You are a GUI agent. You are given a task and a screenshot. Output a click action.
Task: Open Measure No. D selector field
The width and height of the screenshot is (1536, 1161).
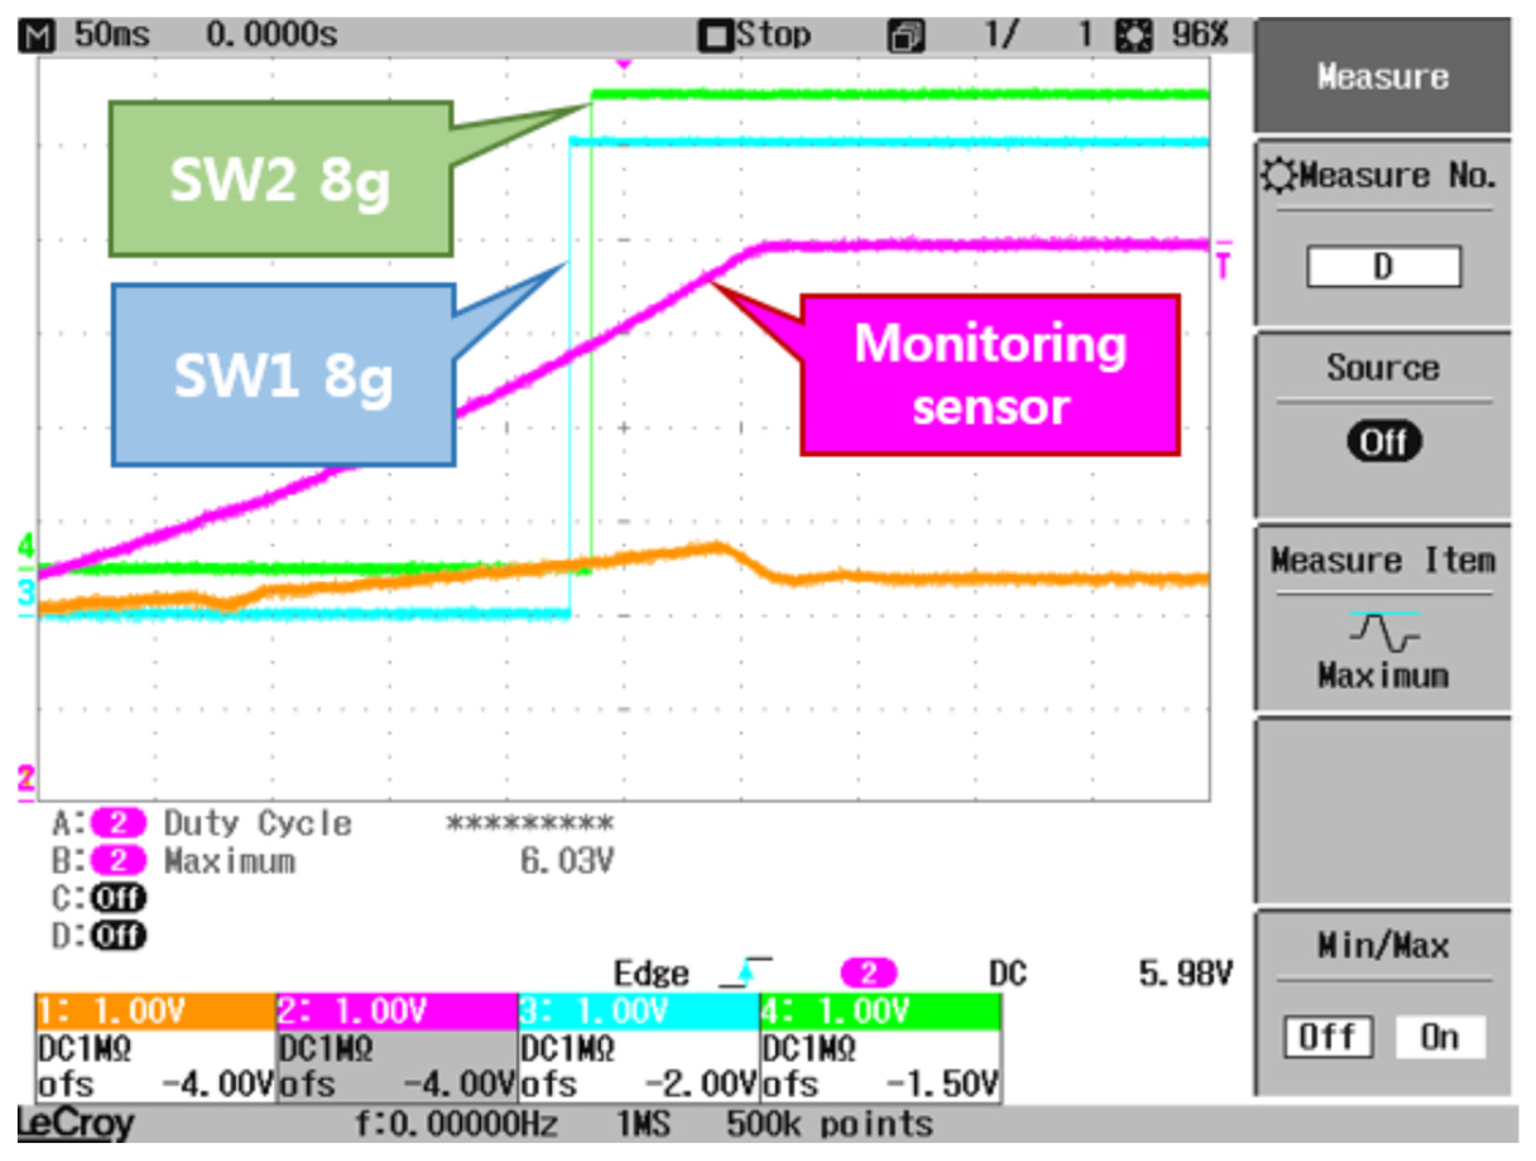[1383, 266]
